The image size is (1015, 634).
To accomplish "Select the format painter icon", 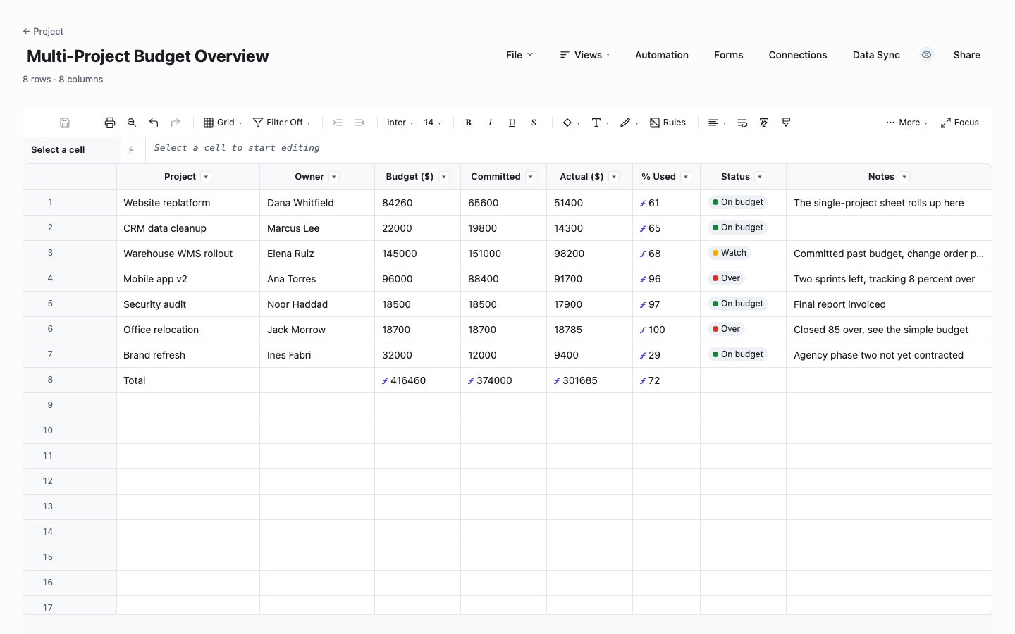I will [786, 123].
